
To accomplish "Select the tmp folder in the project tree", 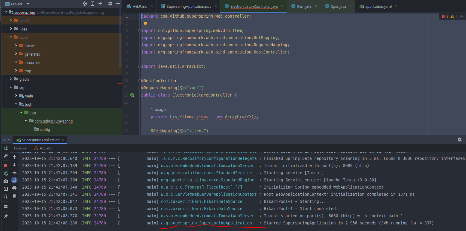I will coord(25,71).
